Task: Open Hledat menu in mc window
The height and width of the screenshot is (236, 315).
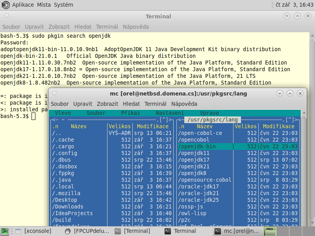Action: [131, 104]
